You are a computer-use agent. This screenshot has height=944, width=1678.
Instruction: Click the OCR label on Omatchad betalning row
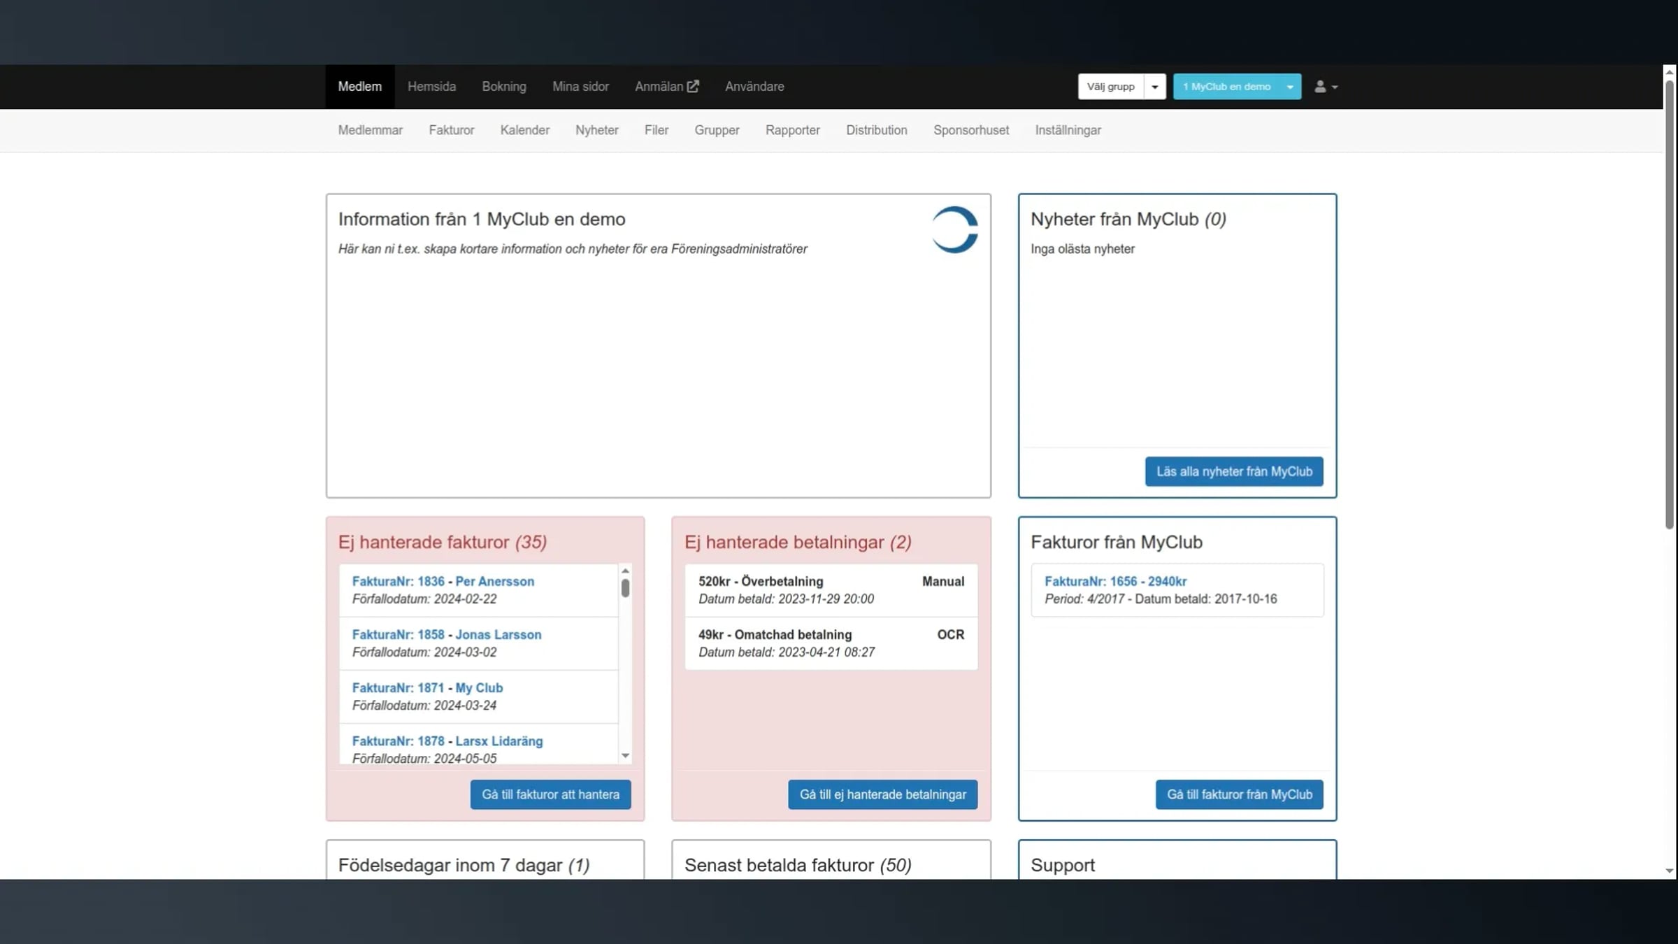[950, 634]
